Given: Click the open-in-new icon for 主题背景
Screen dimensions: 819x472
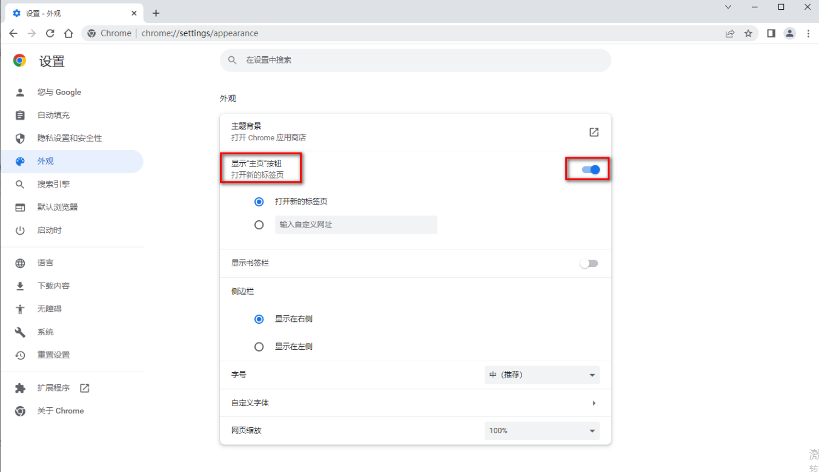Looking at the screenshot, I should pyautogui.click(x=594, y=132).
